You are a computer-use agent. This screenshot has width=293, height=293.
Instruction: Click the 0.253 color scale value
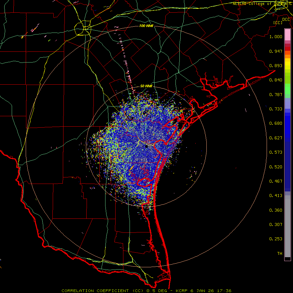coord(276,239)
